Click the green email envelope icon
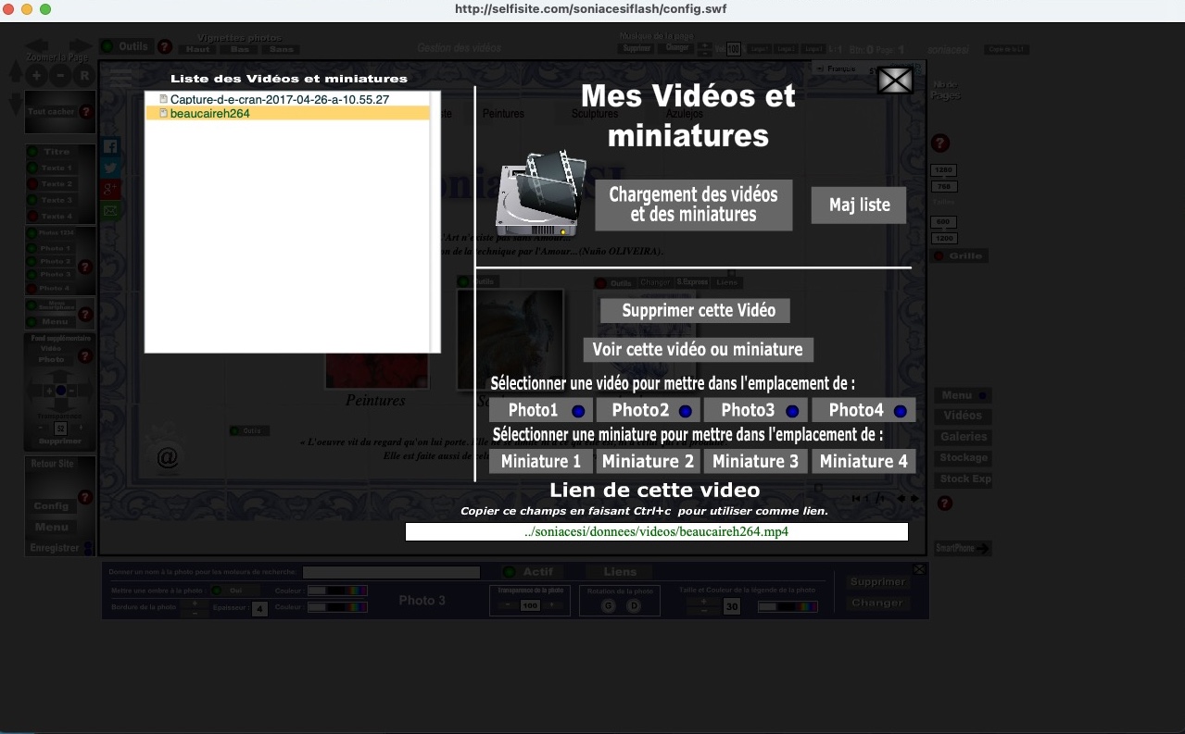Screen dimensions: 1185x734 click(x=111, y=211)
